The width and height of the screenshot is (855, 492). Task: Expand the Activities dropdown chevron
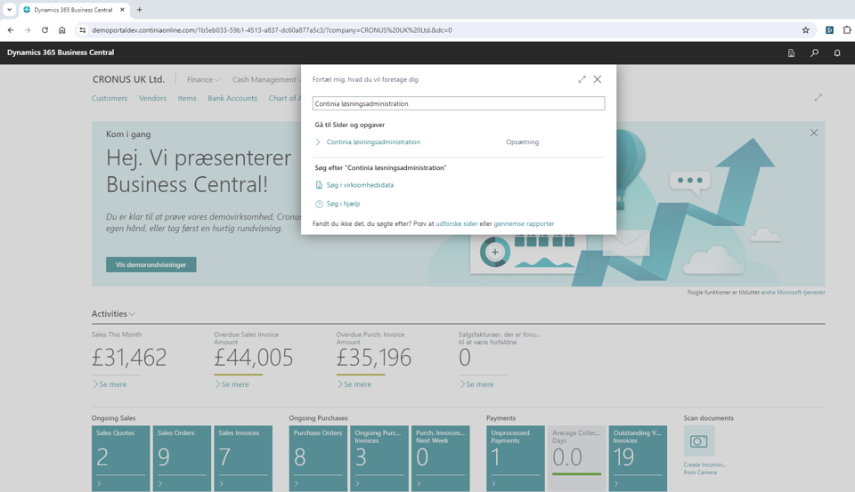[x=132, y=314]
